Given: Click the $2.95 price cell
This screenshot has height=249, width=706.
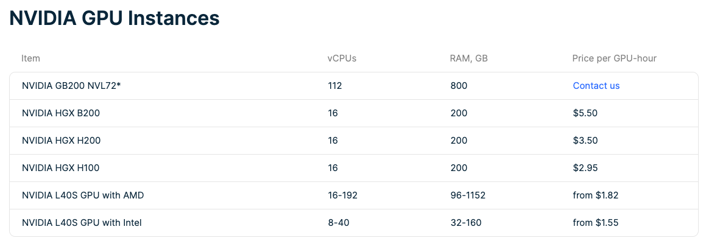Looking at the screenshot, I should click(x=585, y=168).
